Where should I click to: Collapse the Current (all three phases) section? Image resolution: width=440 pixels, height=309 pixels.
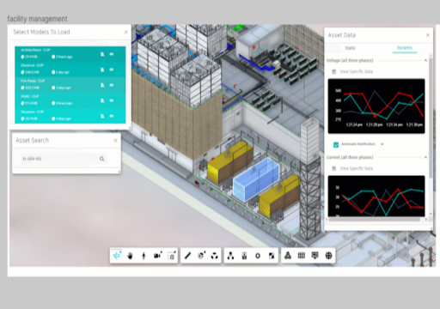[425, 157]
